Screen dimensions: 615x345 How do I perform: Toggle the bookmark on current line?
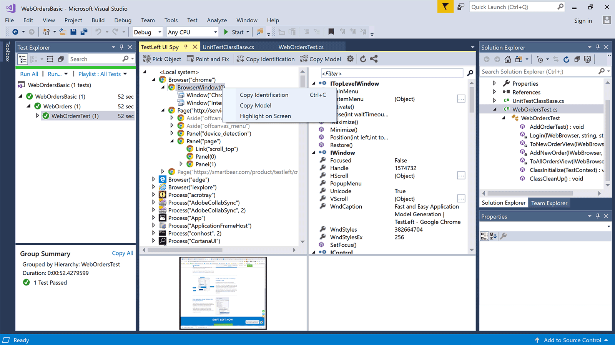(x=331, y=32)
